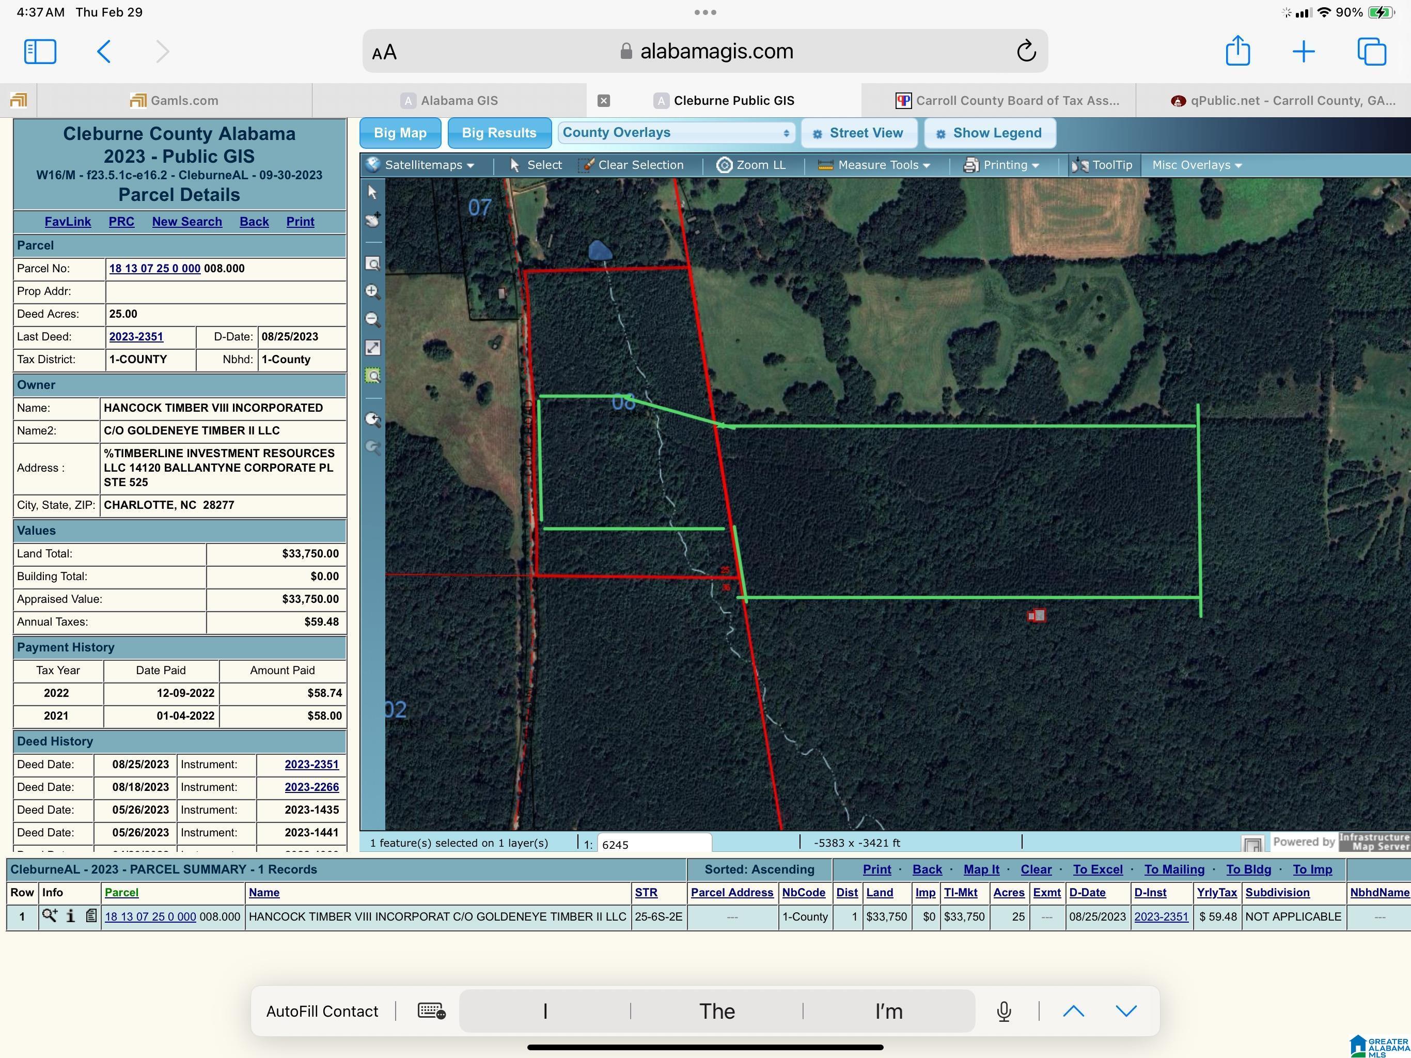Image resolution: width=1411 pixels, height=1058 pixels.
Task: Open the Printing dropdown
Action: [x=1001, y=165]
